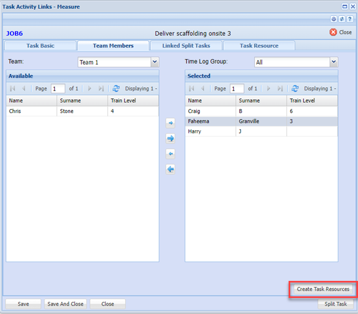Click the Save And Close button

pos(65,304)
